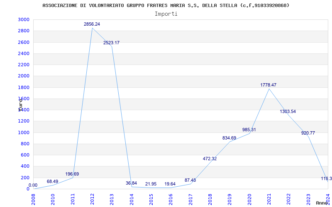Select the 0.00 data label

click(33, 185)
